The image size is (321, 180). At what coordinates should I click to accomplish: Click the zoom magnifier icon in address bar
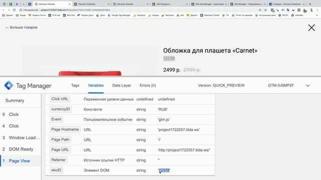(260, 10)
